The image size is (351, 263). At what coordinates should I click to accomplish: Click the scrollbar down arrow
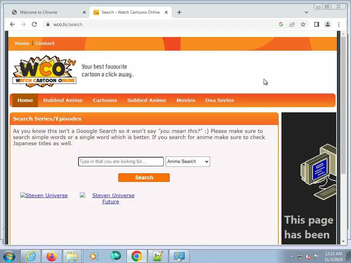pos(343,241)
